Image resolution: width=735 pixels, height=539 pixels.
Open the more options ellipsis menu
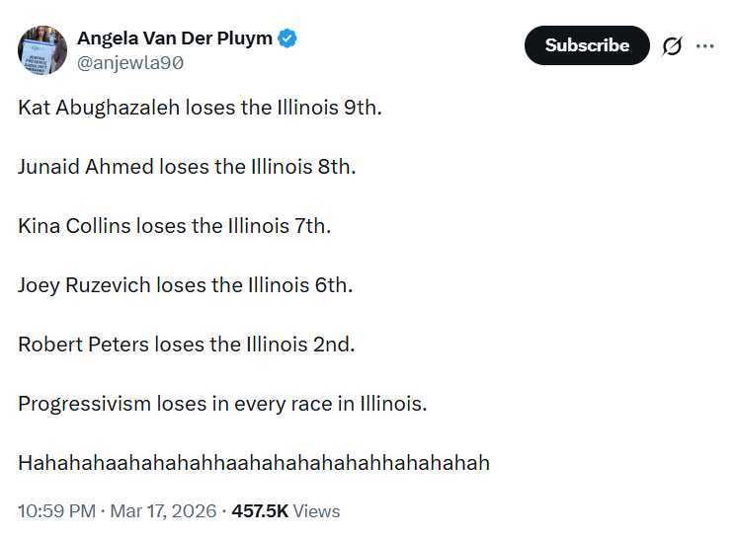[x=704, y=46]
